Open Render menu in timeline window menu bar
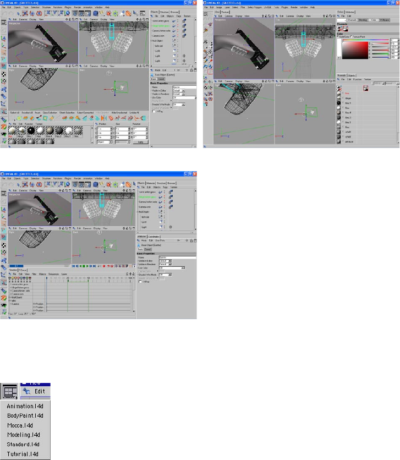This screenshot has width=400, height=460. (78, 178)
